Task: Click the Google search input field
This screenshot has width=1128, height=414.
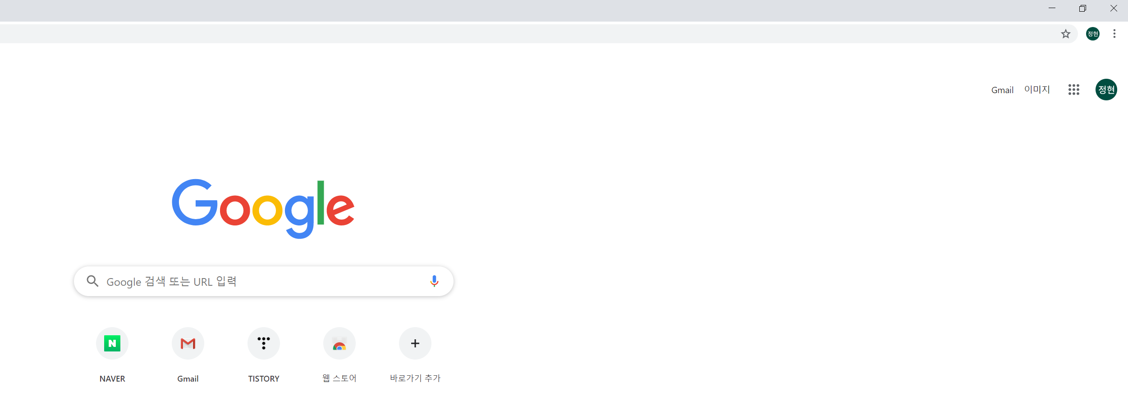Action: (x=264, y=281)
